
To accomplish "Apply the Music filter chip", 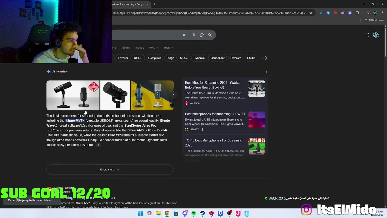I will [184, 58].
